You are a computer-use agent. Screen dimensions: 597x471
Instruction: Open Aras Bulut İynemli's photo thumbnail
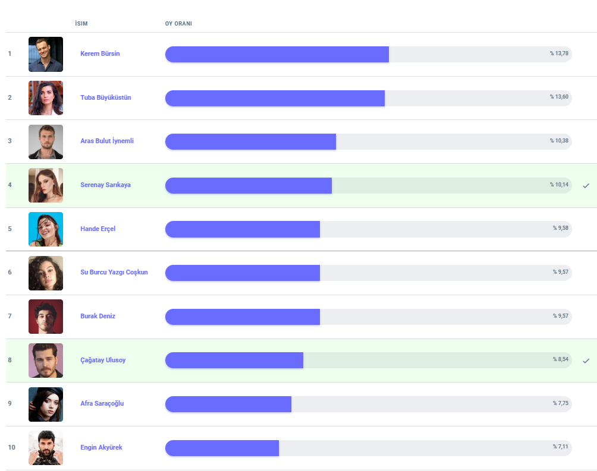click(45, 141)
